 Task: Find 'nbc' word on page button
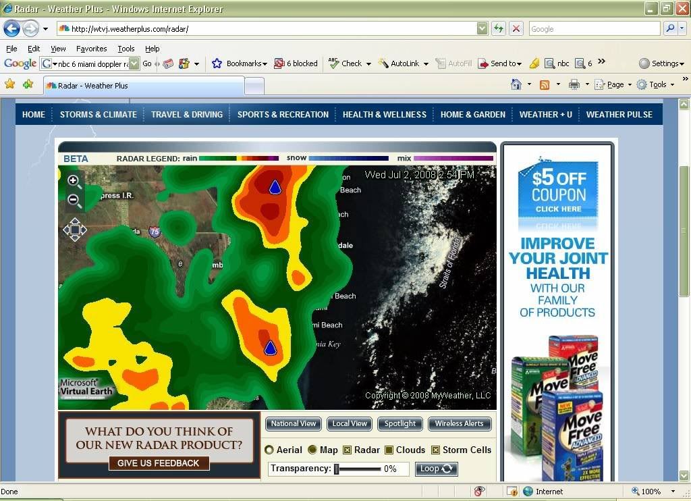click(x=557, y=63)
